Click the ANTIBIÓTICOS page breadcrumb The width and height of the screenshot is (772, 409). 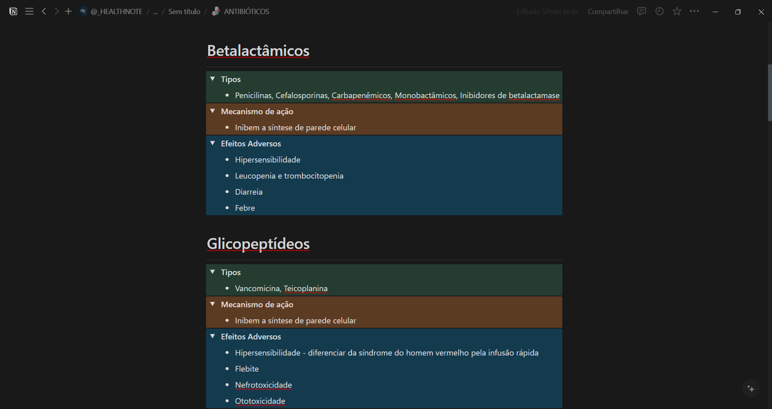(x=241, y=11)
